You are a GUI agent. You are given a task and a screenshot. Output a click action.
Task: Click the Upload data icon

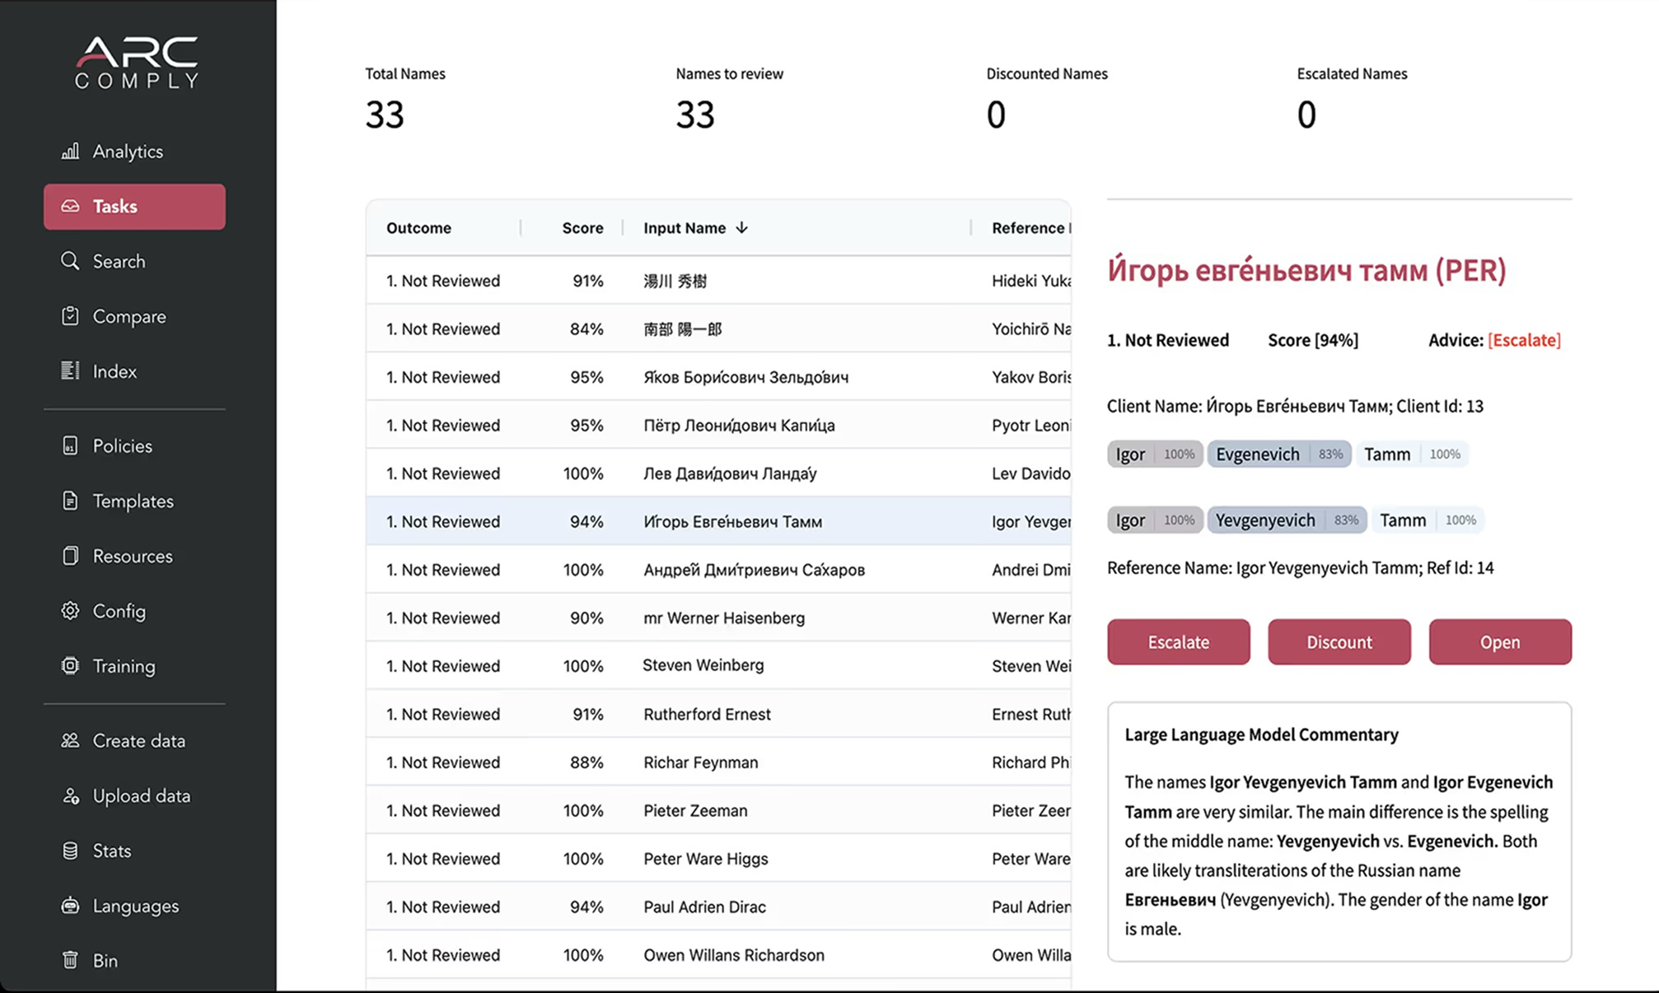70,795
